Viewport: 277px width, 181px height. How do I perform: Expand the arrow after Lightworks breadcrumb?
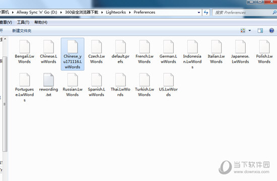click(130, 13)
